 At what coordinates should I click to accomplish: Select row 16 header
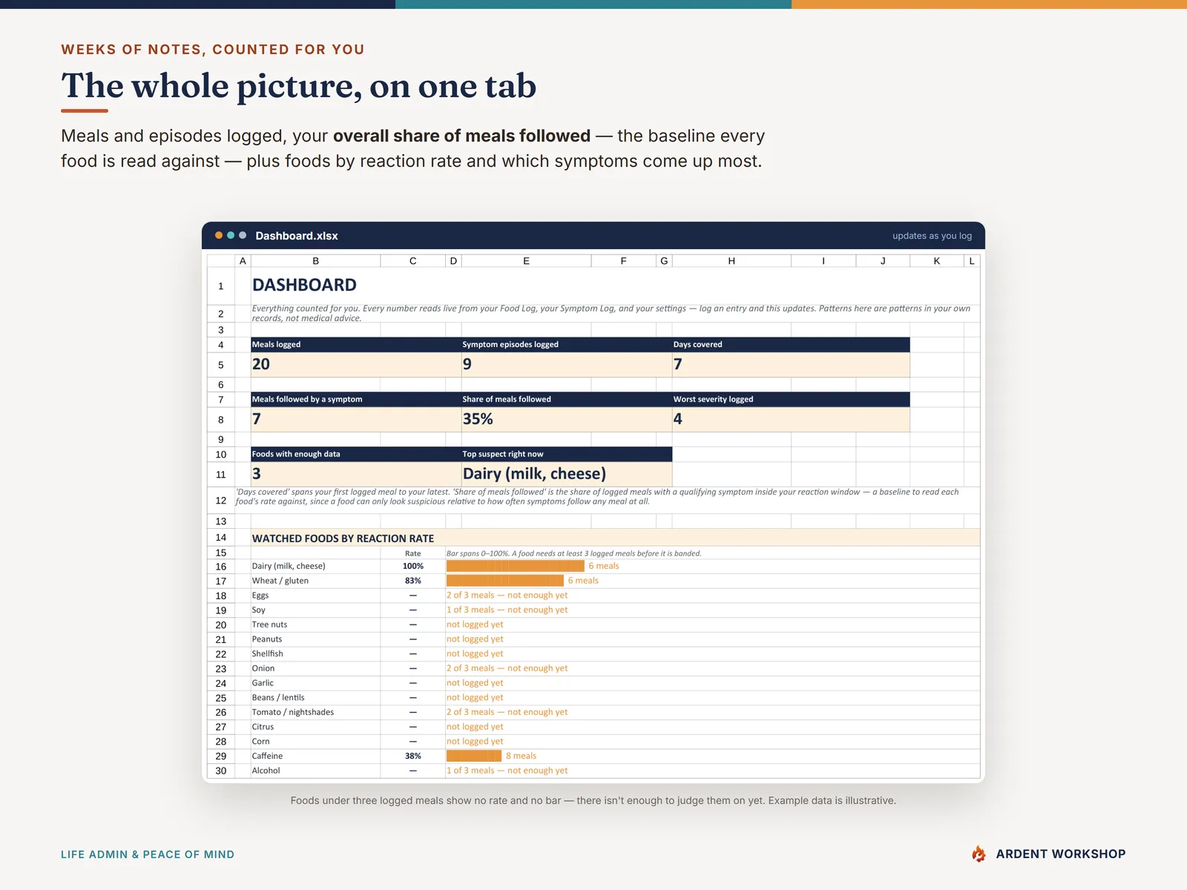220,567
